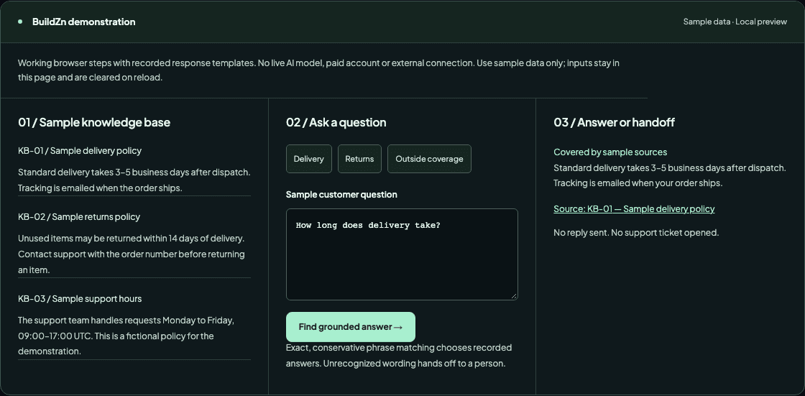Viewport: 805px width, 396px height.
Task: Click Find grounded answer button
Action: point(351,327)
